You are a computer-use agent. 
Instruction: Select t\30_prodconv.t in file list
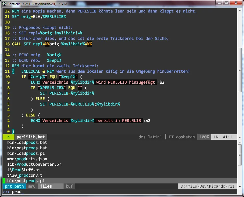tap(25, 175)
